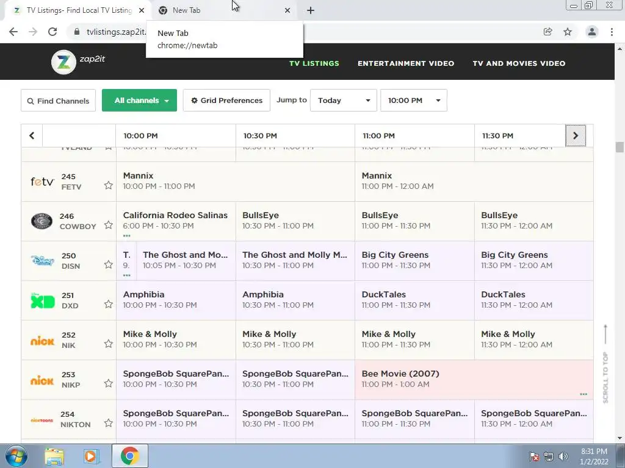Favorite COWBOY channel with star

click(x=109, y=225)
